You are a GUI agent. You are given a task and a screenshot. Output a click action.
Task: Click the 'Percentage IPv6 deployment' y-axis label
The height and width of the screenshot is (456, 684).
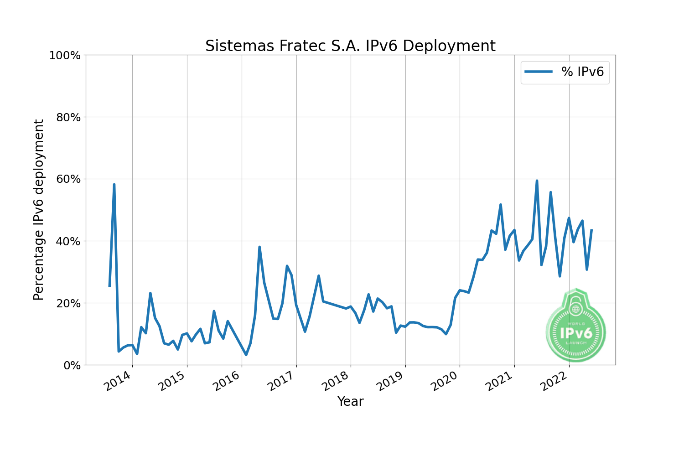39,210
